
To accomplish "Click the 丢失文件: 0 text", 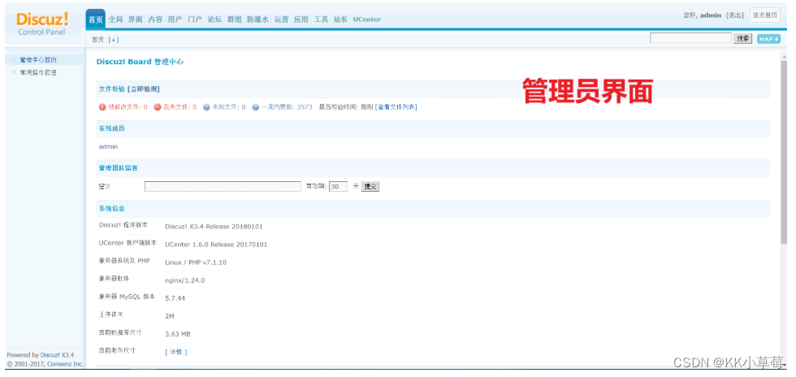I will tap(180, 107).
